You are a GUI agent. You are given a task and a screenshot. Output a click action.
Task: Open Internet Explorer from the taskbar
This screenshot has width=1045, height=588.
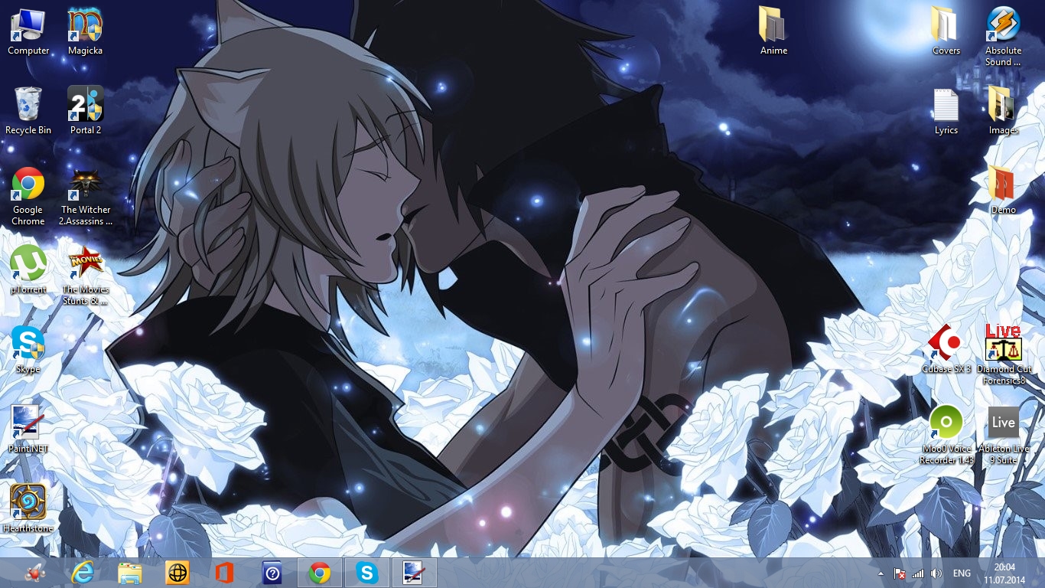click(83, 573)
